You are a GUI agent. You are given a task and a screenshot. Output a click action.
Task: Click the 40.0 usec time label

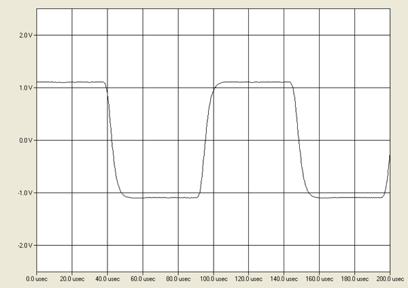click(107, 279)
